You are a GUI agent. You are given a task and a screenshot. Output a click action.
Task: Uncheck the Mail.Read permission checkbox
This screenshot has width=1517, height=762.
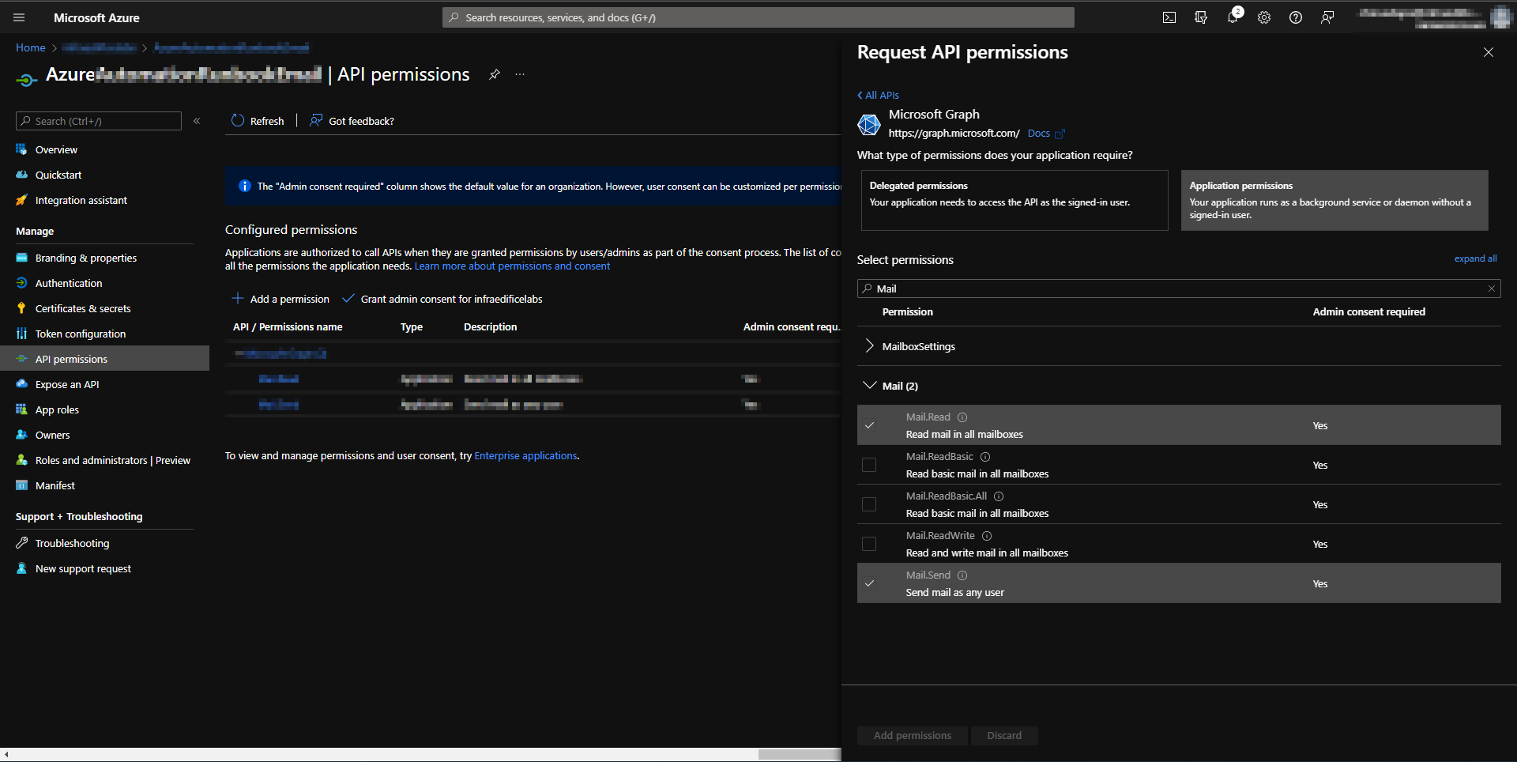[869, 425]
